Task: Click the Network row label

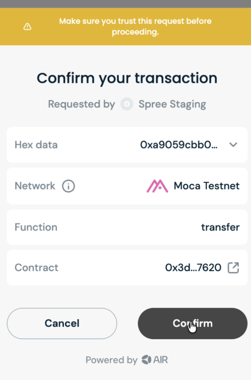Action: 35,186
